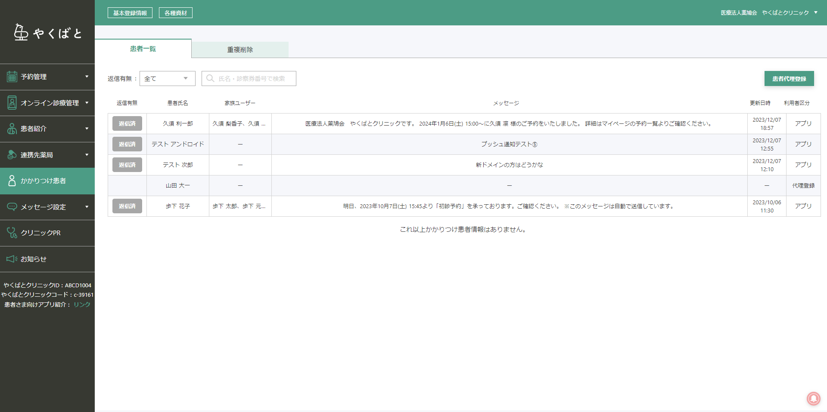Select patient name テスト 次郎

pyautogui.click(x=178, y=165)
